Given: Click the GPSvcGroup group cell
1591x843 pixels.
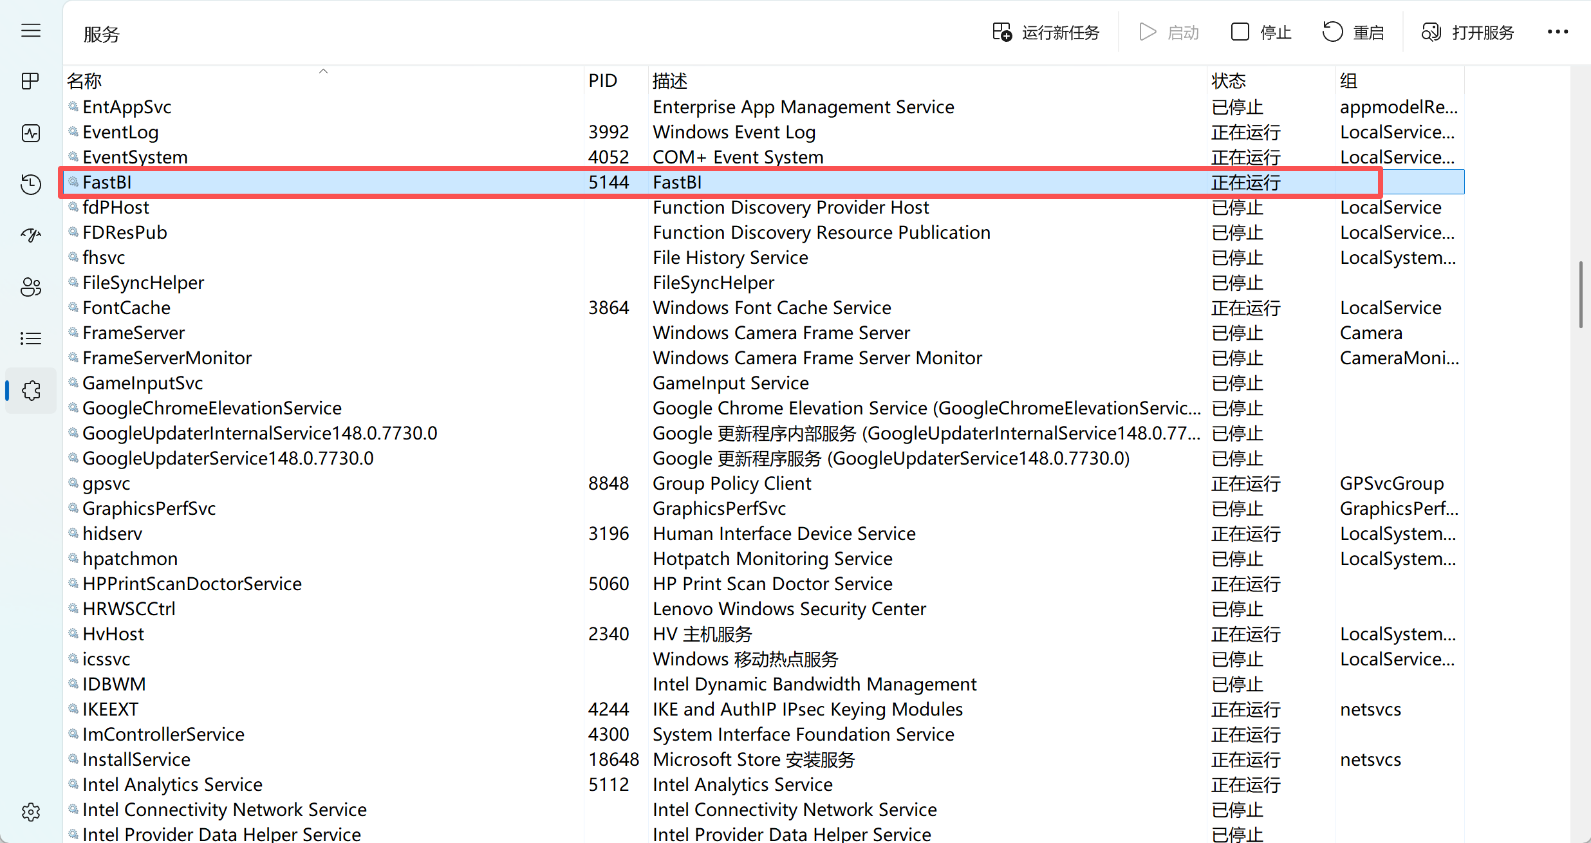Looking at the screenshot, I should point(1392,483).
